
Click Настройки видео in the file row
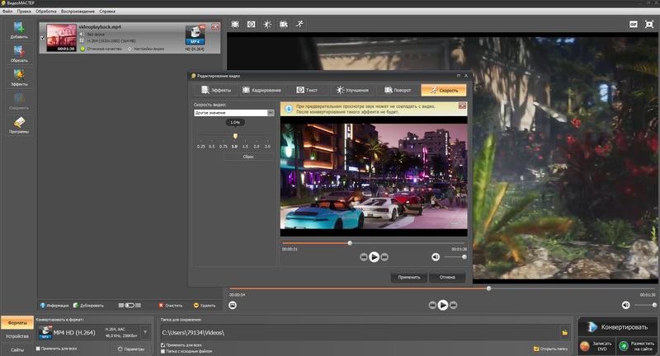[x=146, y=49]
